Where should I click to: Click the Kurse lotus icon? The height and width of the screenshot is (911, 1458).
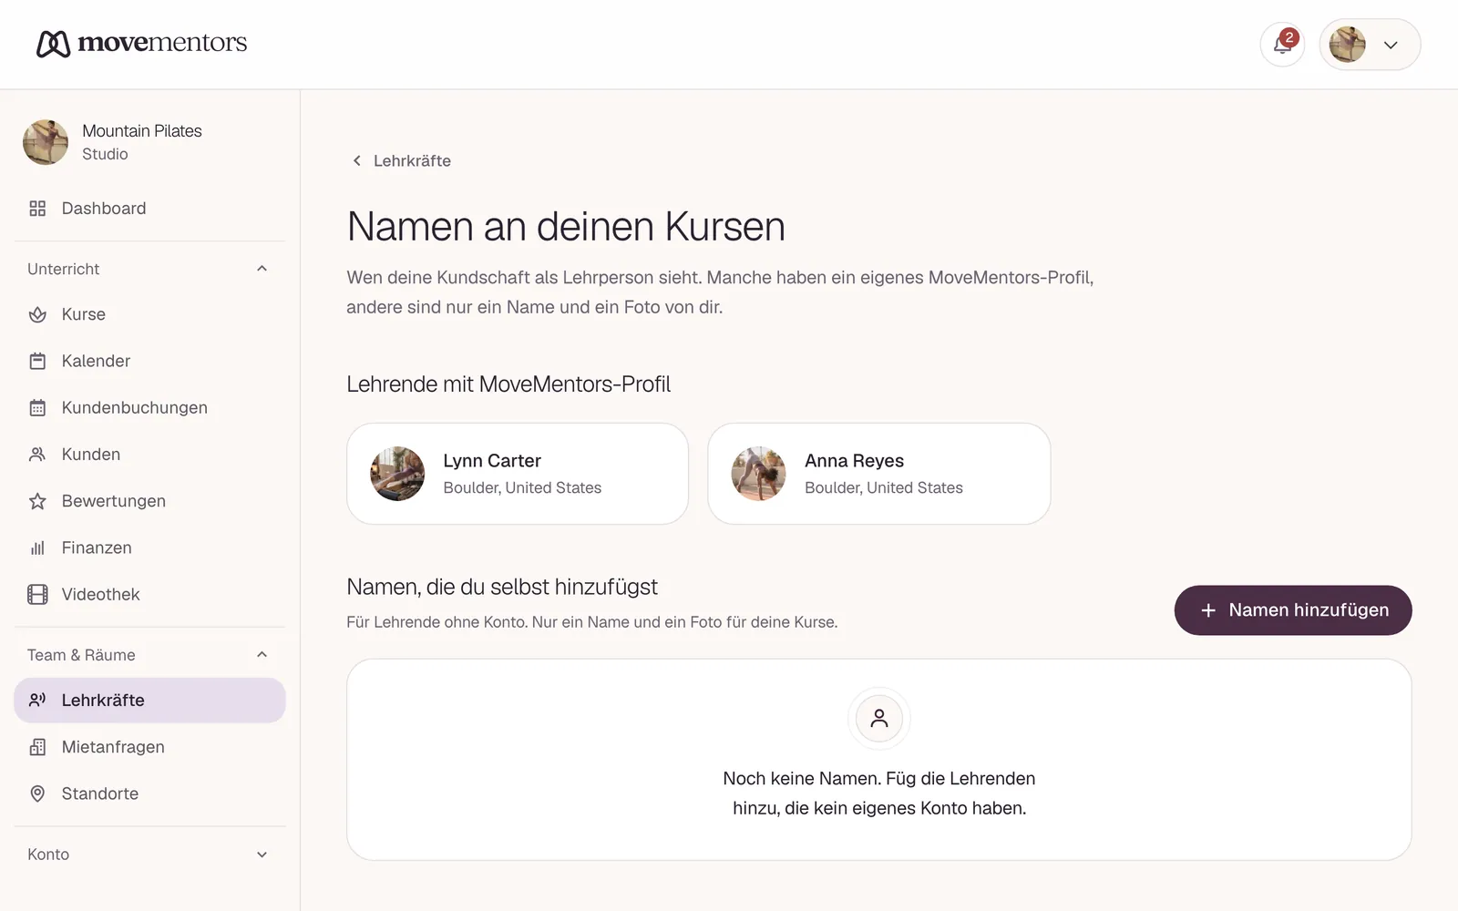tap(37, 314)
